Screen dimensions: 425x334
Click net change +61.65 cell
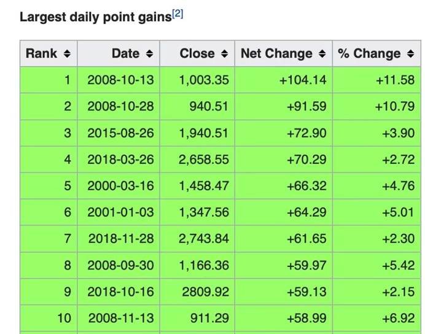[306, 239]
